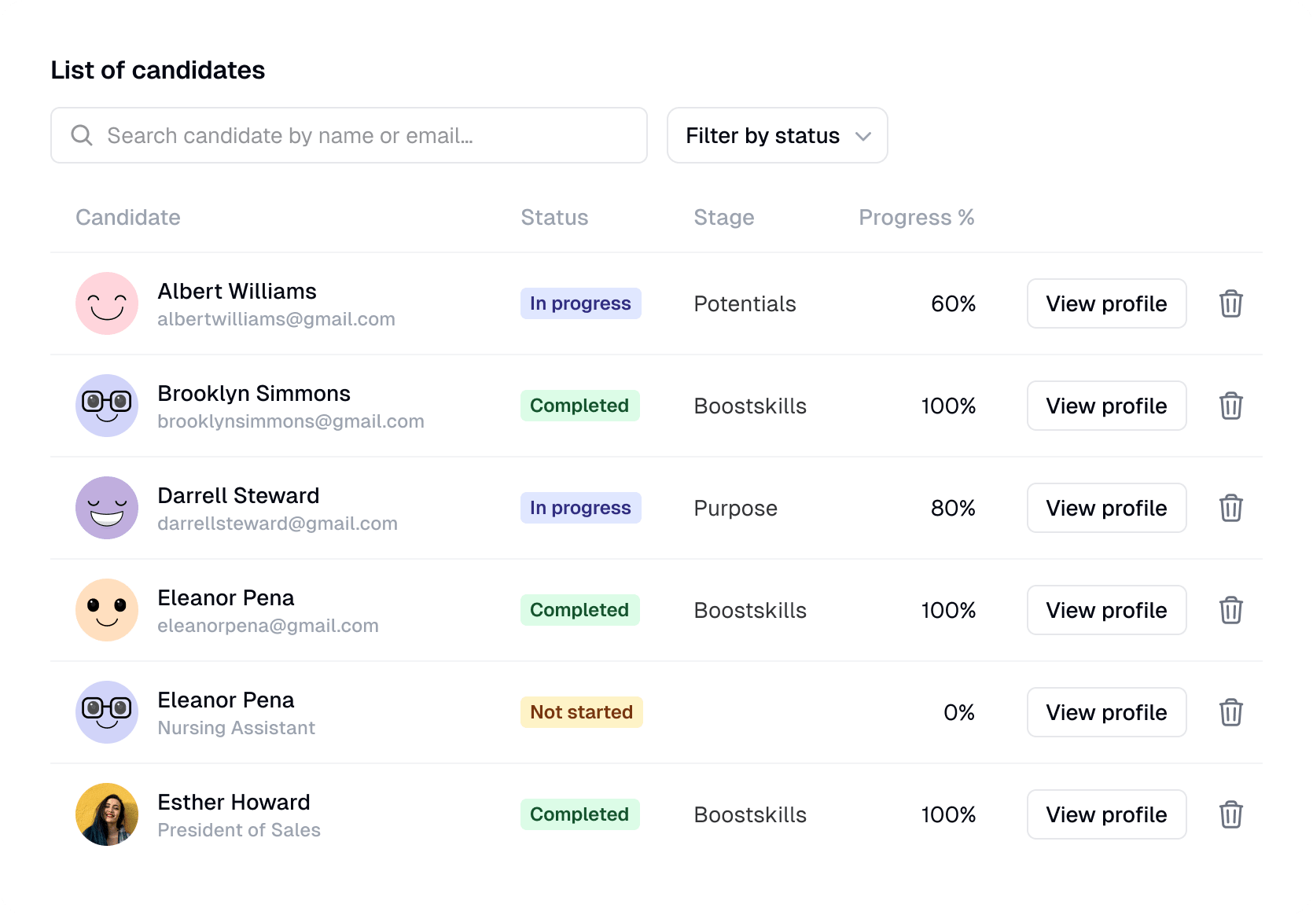This screenshot has height=915, width=1313.
Task: Delete Albert Williams with trash icon
Action: (x=1230, y=303)
